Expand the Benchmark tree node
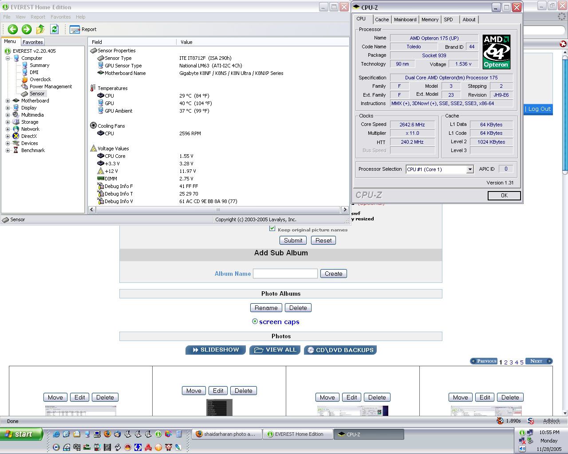This screenshot has width=568, height=454. tap(8, 150)
